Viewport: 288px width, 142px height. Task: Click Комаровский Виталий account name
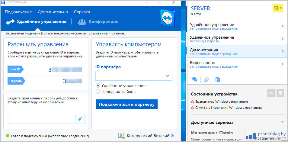[148, 136]
